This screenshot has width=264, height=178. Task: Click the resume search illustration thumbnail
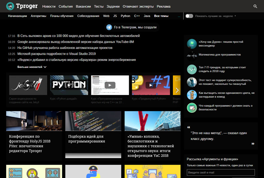[34, 171]
